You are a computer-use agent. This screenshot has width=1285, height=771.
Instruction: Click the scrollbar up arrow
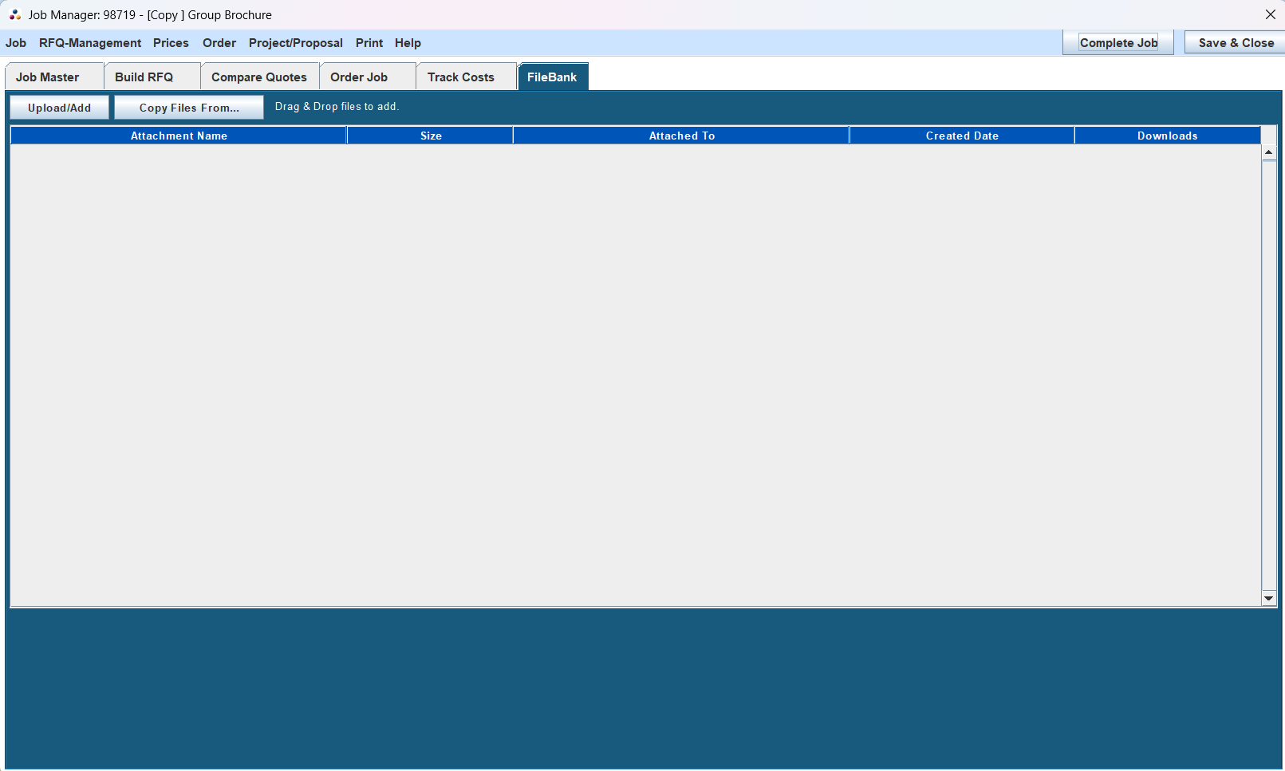coord(1269,151)
